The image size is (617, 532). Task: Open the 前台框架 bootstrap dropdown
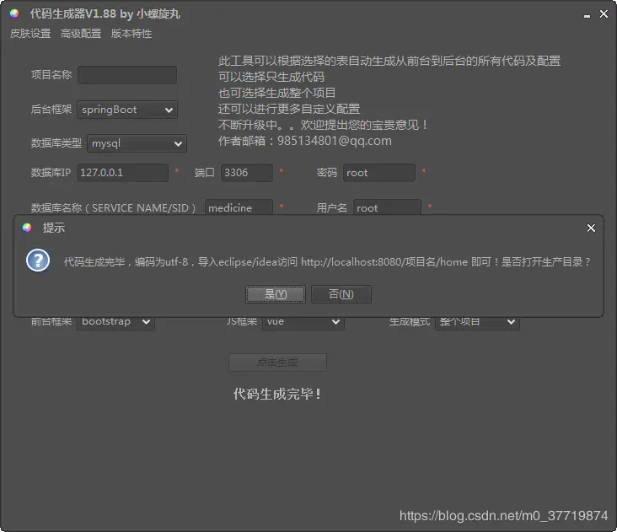point(115,322)
